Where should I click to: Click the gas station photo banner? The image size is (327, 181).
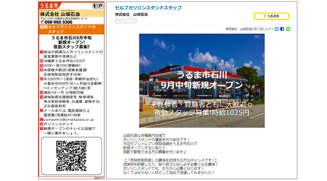[x=202, y=81]
